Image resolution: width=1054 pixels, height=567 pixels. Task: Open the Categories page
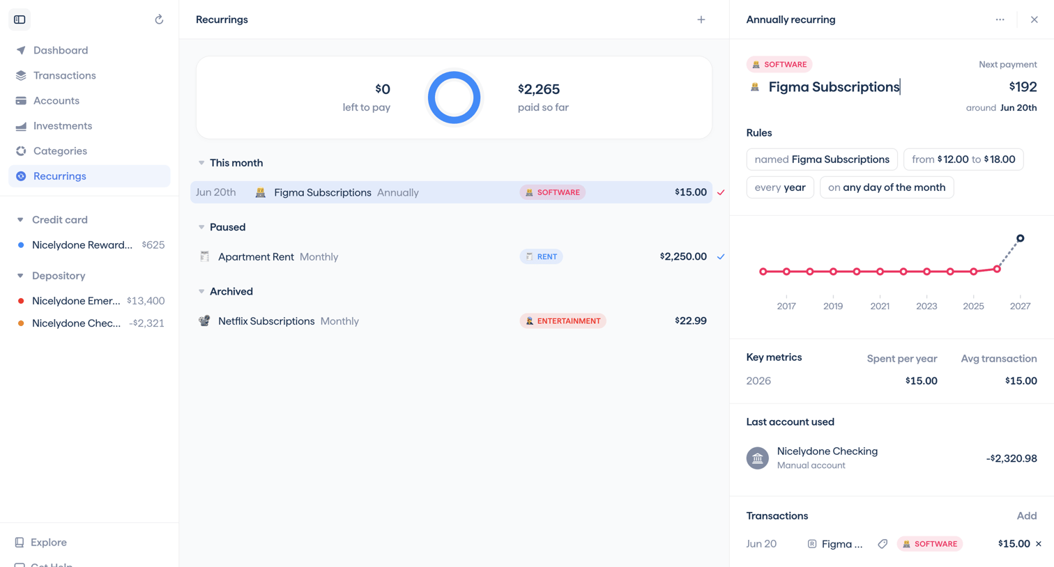(89, 150)
